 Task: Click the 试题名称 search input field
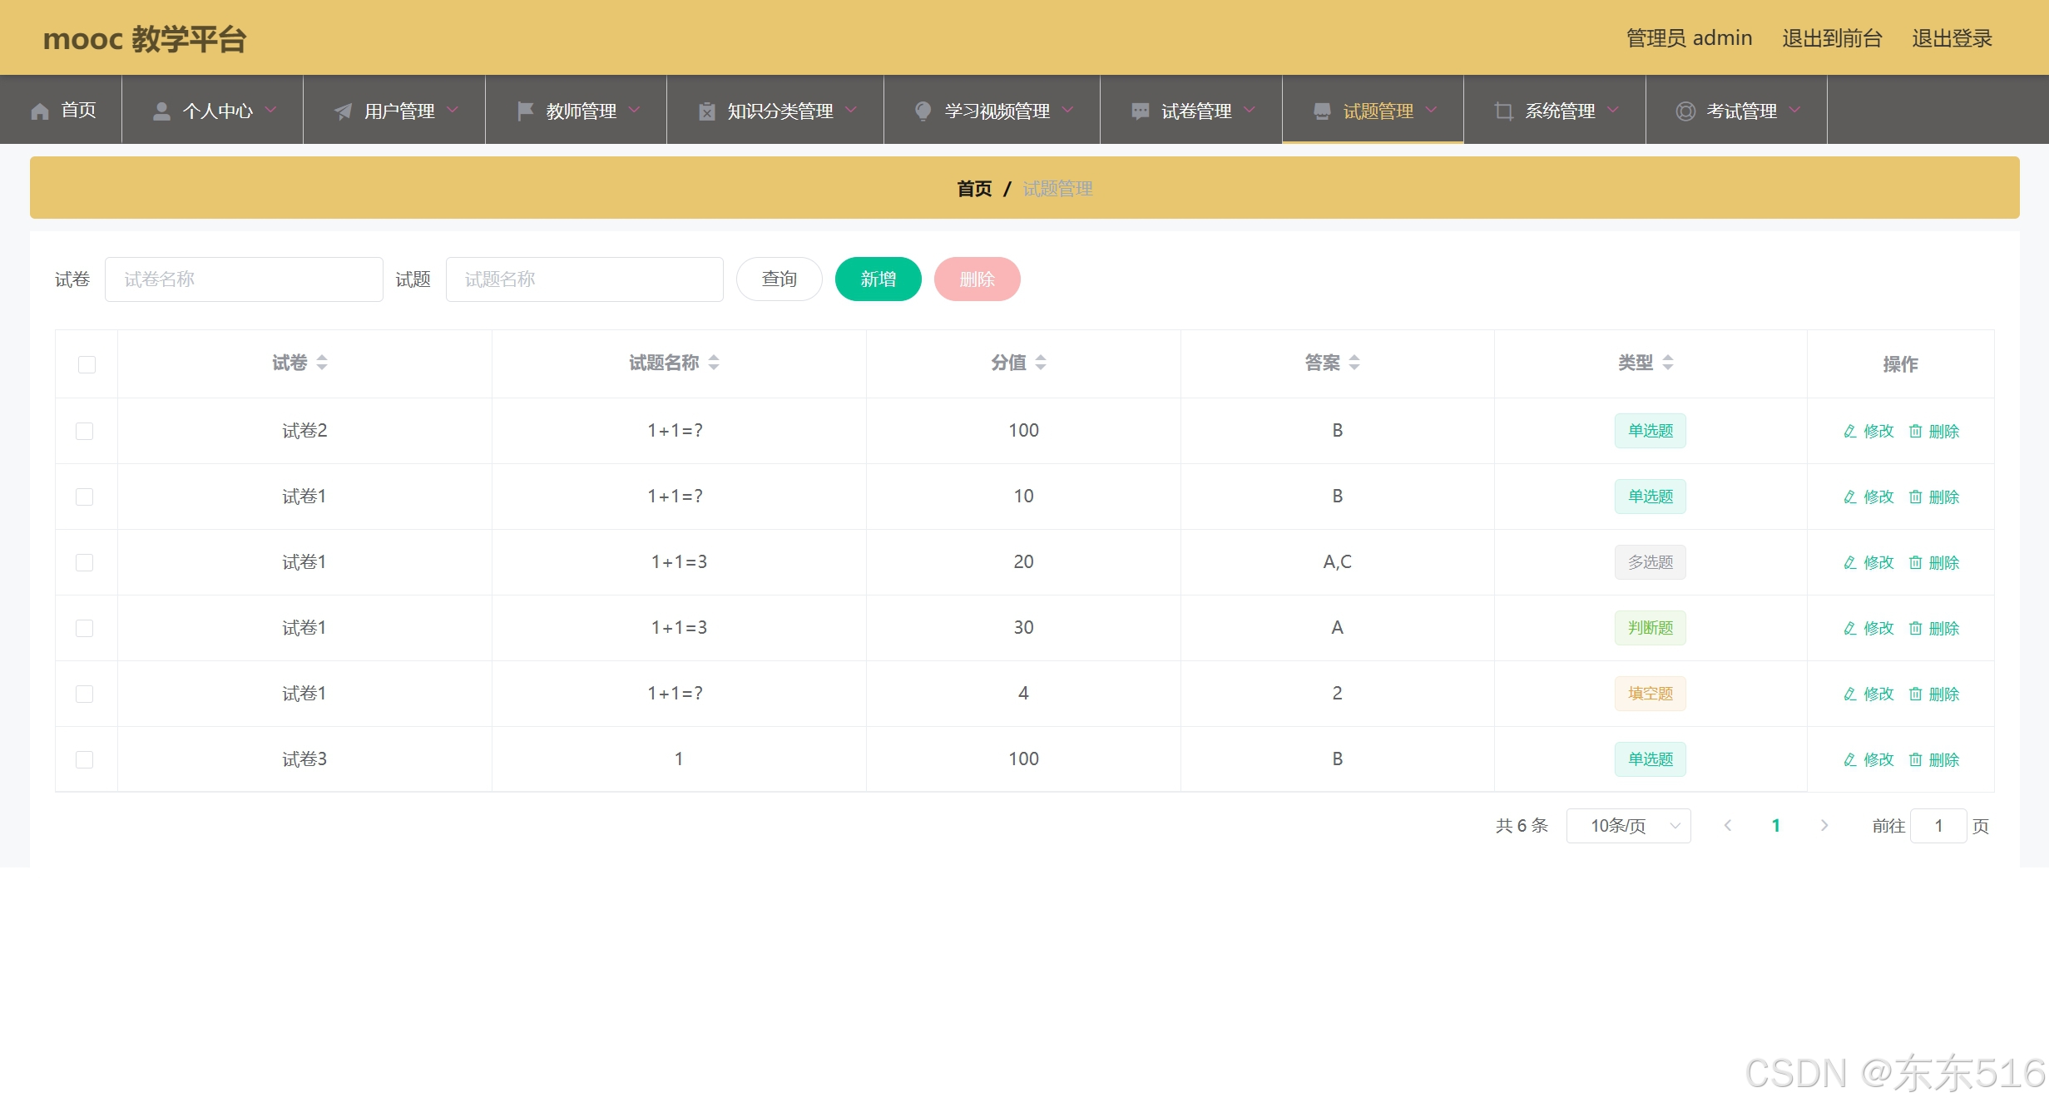[584, 279]
